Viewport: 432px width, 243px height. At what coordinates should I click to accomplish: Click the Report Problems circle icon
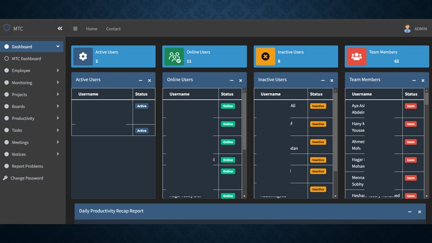(x=7, y=166)
